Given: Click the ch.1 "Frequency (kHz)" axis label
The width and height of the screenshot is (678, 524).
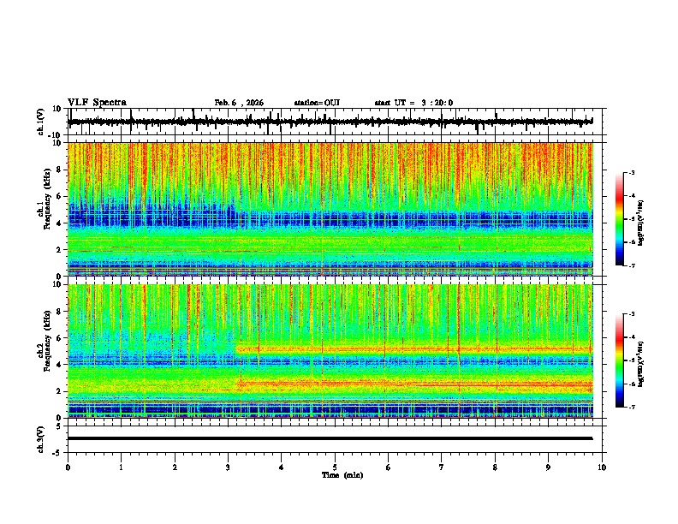Looking at the screenshot, I should 47,199.
